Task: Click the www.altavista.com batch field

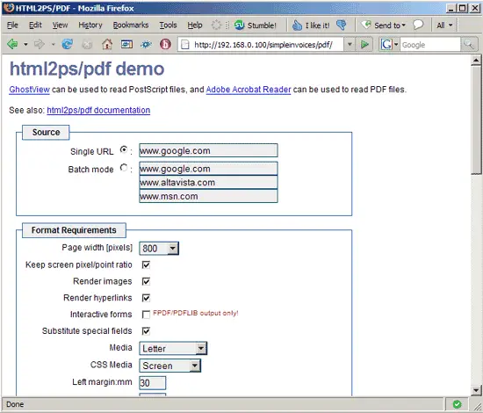Action: point(208,183)
